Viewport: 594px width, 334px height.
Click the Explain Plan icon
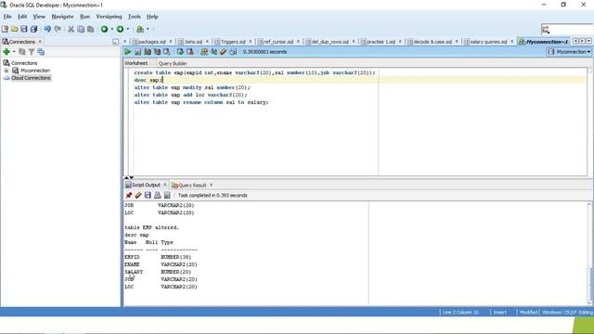point(148,52)
